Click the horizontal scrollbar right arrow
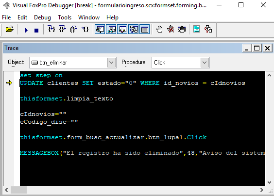Image resolution: width=274 pixels, height=196 pixels. (261, 190)
